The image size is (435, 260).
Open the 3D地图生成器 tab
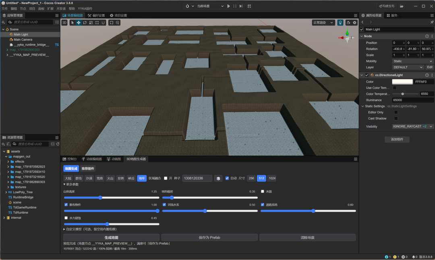(136, 159)
